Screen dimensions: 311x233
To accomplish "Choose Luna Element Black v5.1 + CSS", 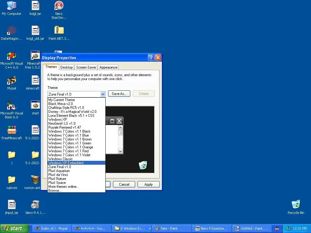I will 77,116.
